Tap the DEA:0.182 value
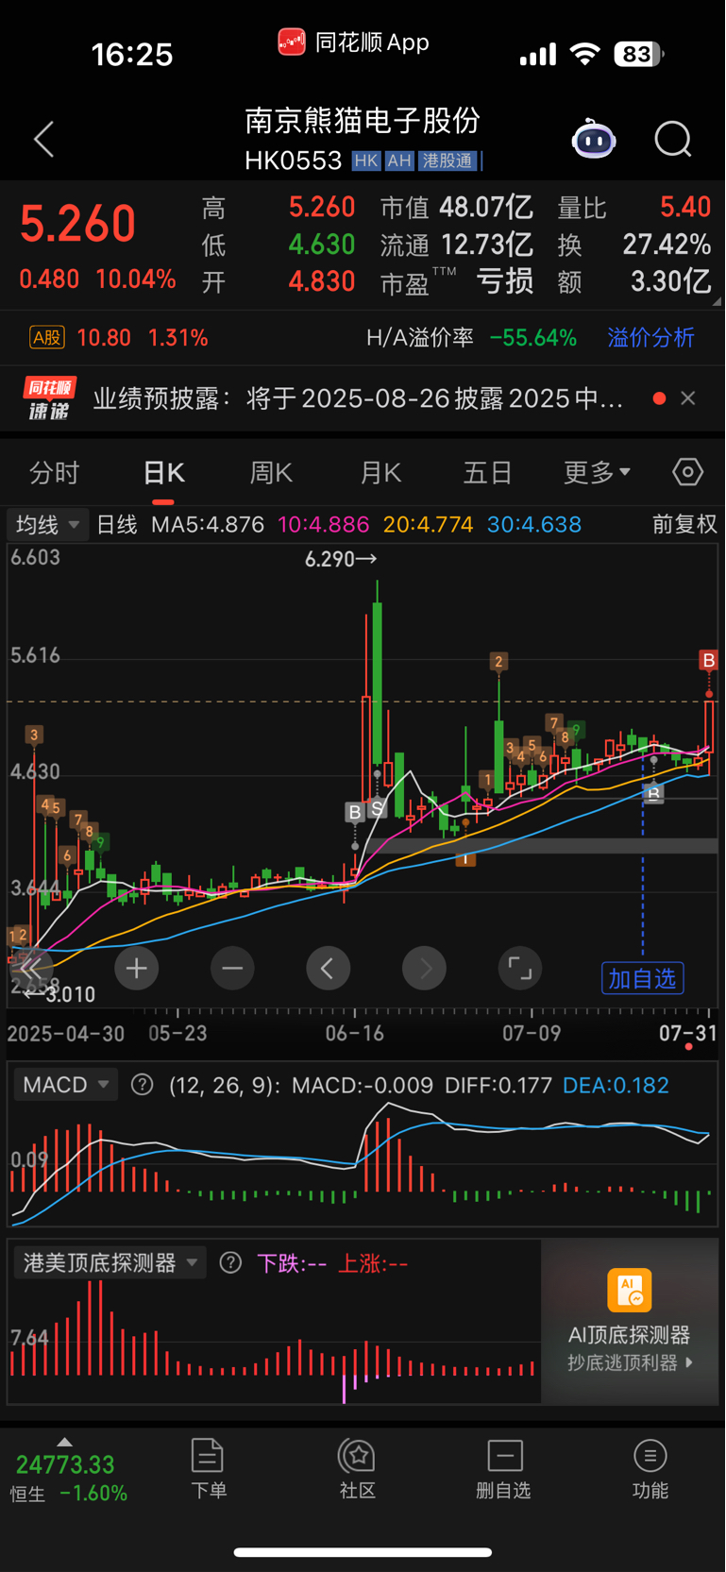The width and height of the screenshot is (726, 1572). (616, 1086)
